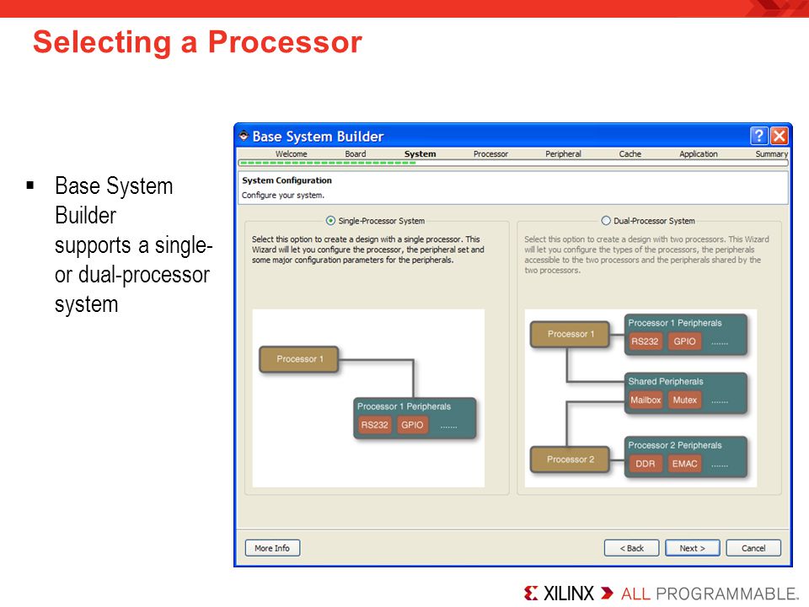Close the Base System Builder dialog
Image resolution: width=809 pixels, height=607 pixels.
pyautogui.click(x=779, y=136)
